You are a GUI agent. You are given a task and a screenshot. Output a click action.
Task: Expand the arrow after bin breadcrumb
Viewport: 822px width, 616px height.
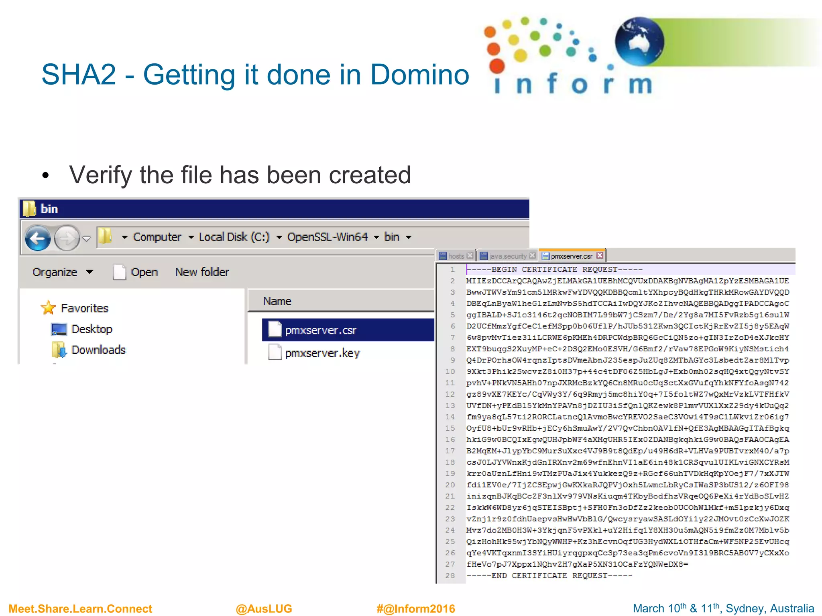point(409,237)
